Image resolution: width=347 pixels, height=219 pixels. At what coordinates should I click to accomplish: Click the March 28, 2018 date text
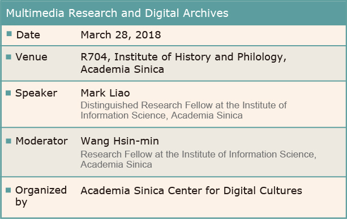pyautogui.click(x=121, y=35)
